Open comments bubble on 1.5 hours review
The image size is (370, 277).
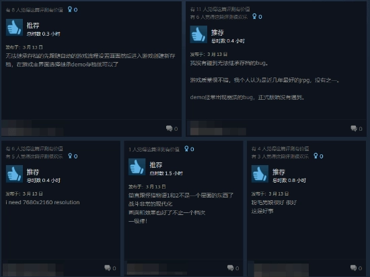[x=230, y=268]
